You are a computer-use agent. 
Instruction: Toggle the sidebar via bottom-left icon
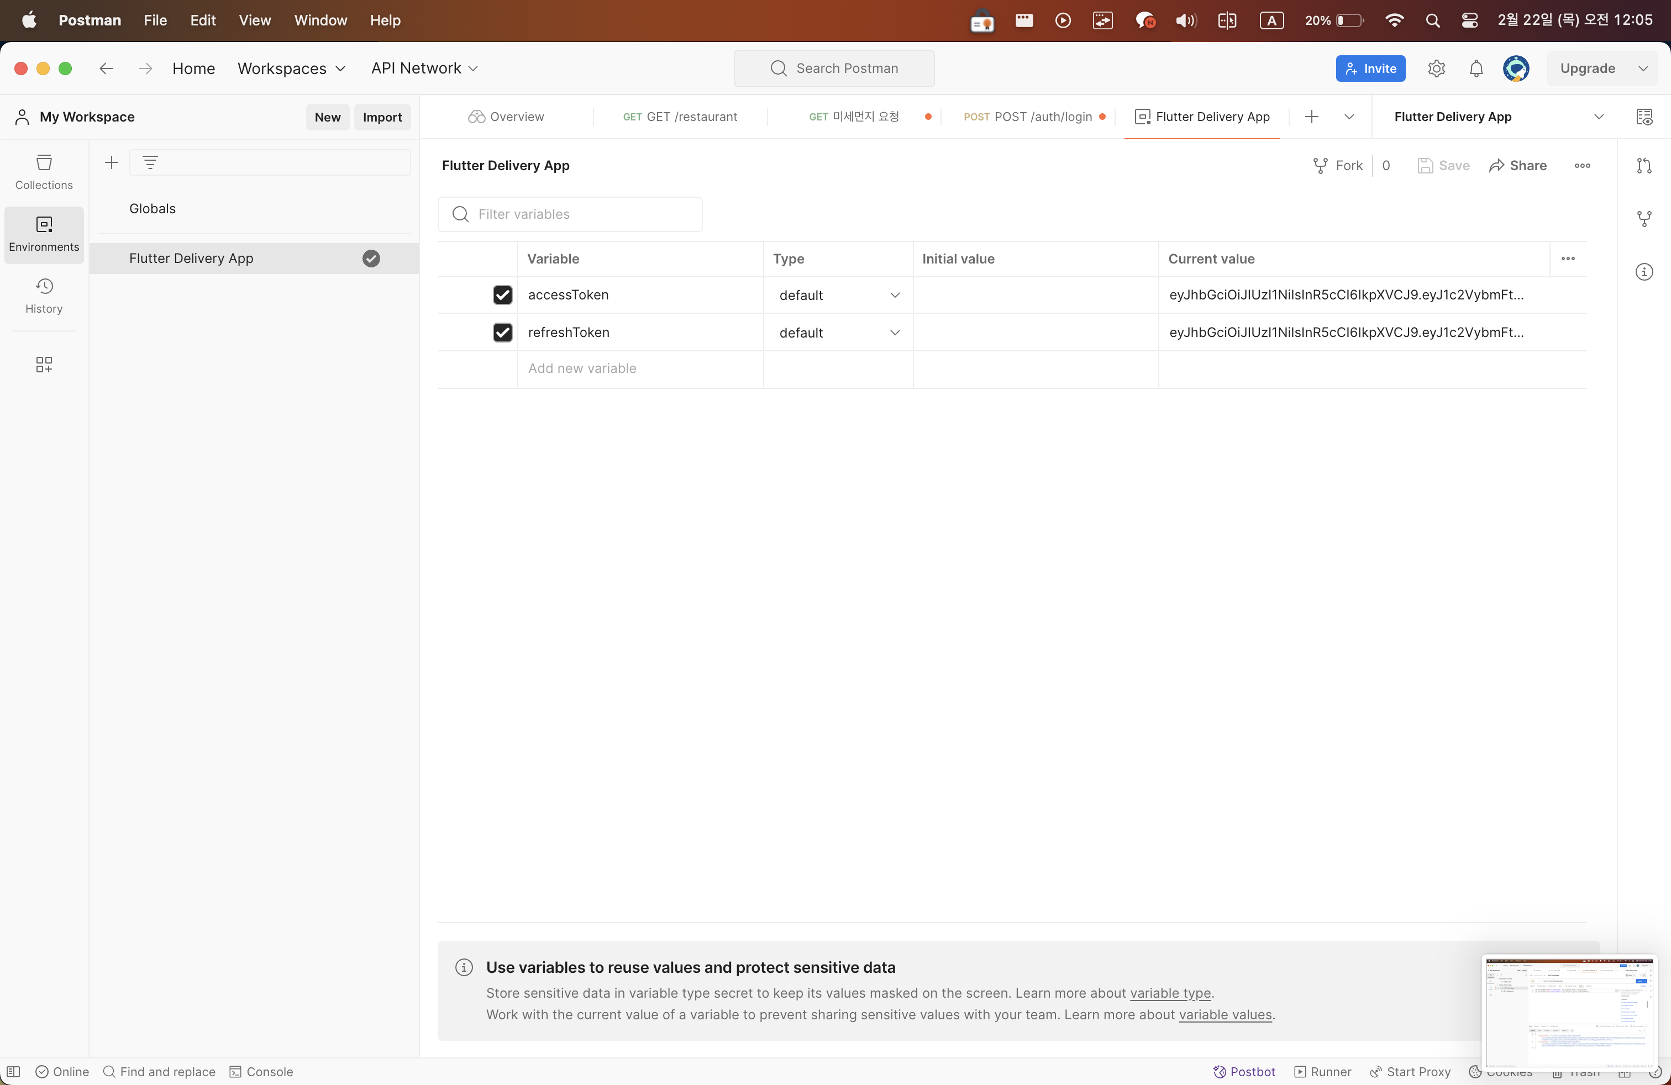click(x=13, y=1071)
